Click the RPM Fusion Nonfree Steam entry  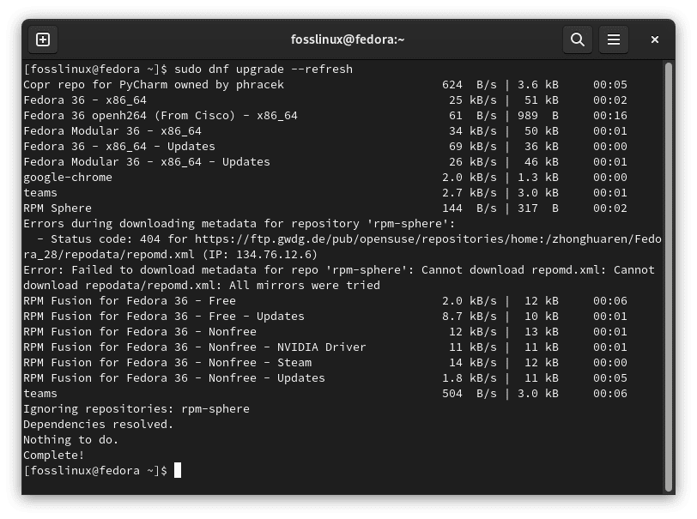pyautogui.click(x=167, y=362)
